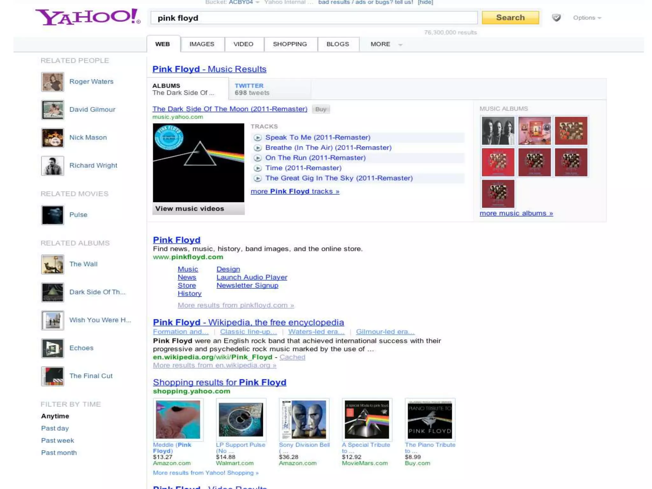652x489 pixels.
Task: Open the Roger Waters photo thumbnail
Action: [53, 82]
